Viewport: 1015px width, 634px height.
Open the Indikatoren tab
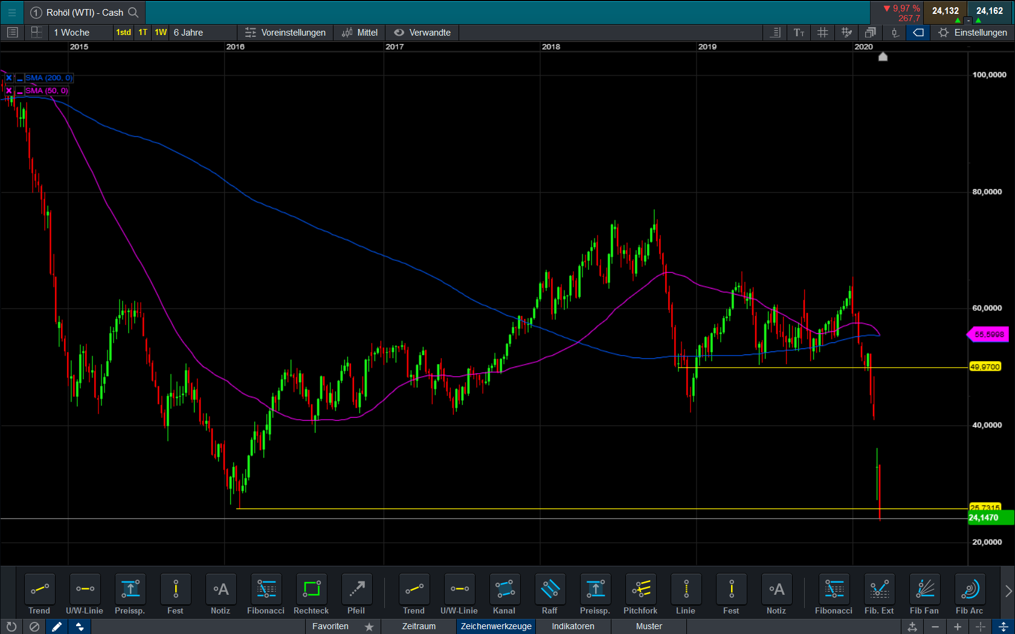[573, 627]
